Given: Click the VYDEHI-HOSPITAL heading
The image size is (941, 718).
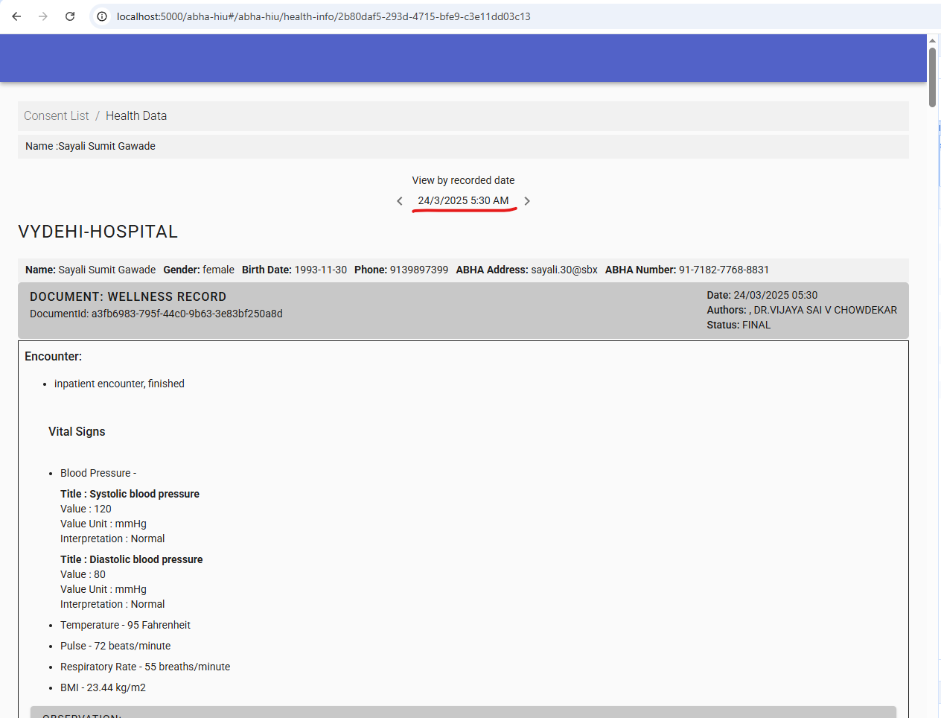Looking at the screenshot, I should click(98, 232).
